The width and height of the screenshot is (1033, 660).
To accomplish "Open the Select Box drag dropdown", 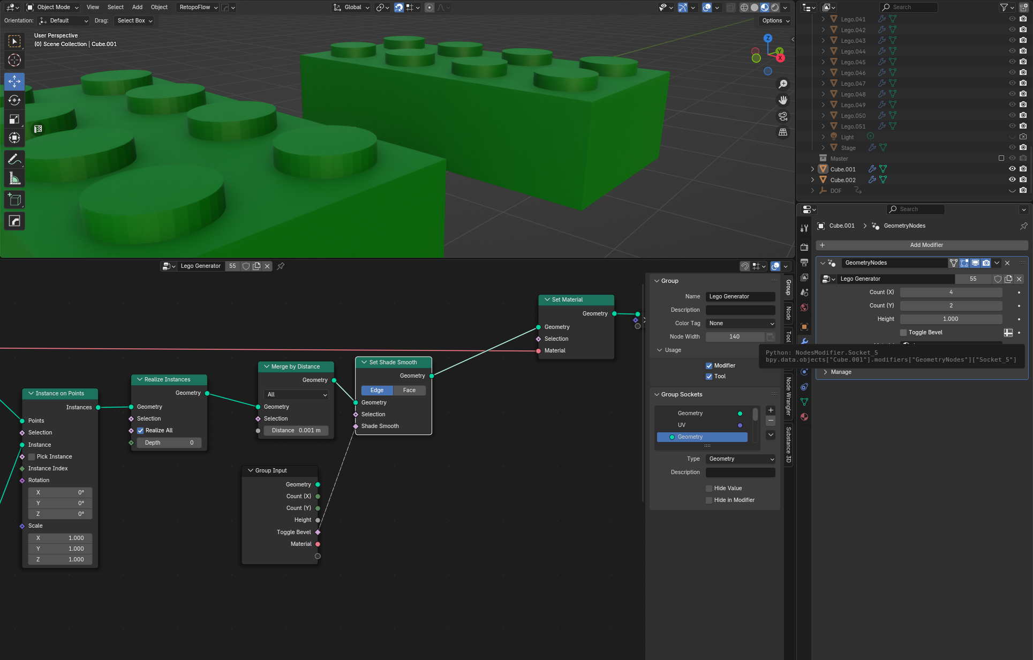I will tap(135, 21).
